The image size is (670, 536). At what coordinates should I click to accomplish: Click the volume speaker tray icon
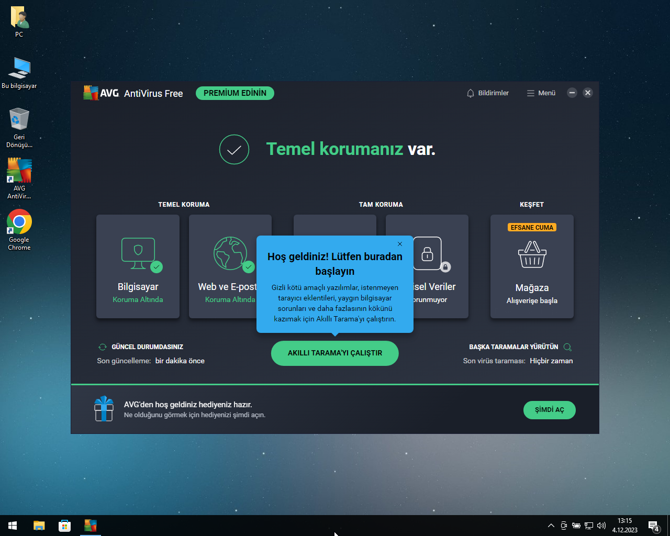[601, 526]
